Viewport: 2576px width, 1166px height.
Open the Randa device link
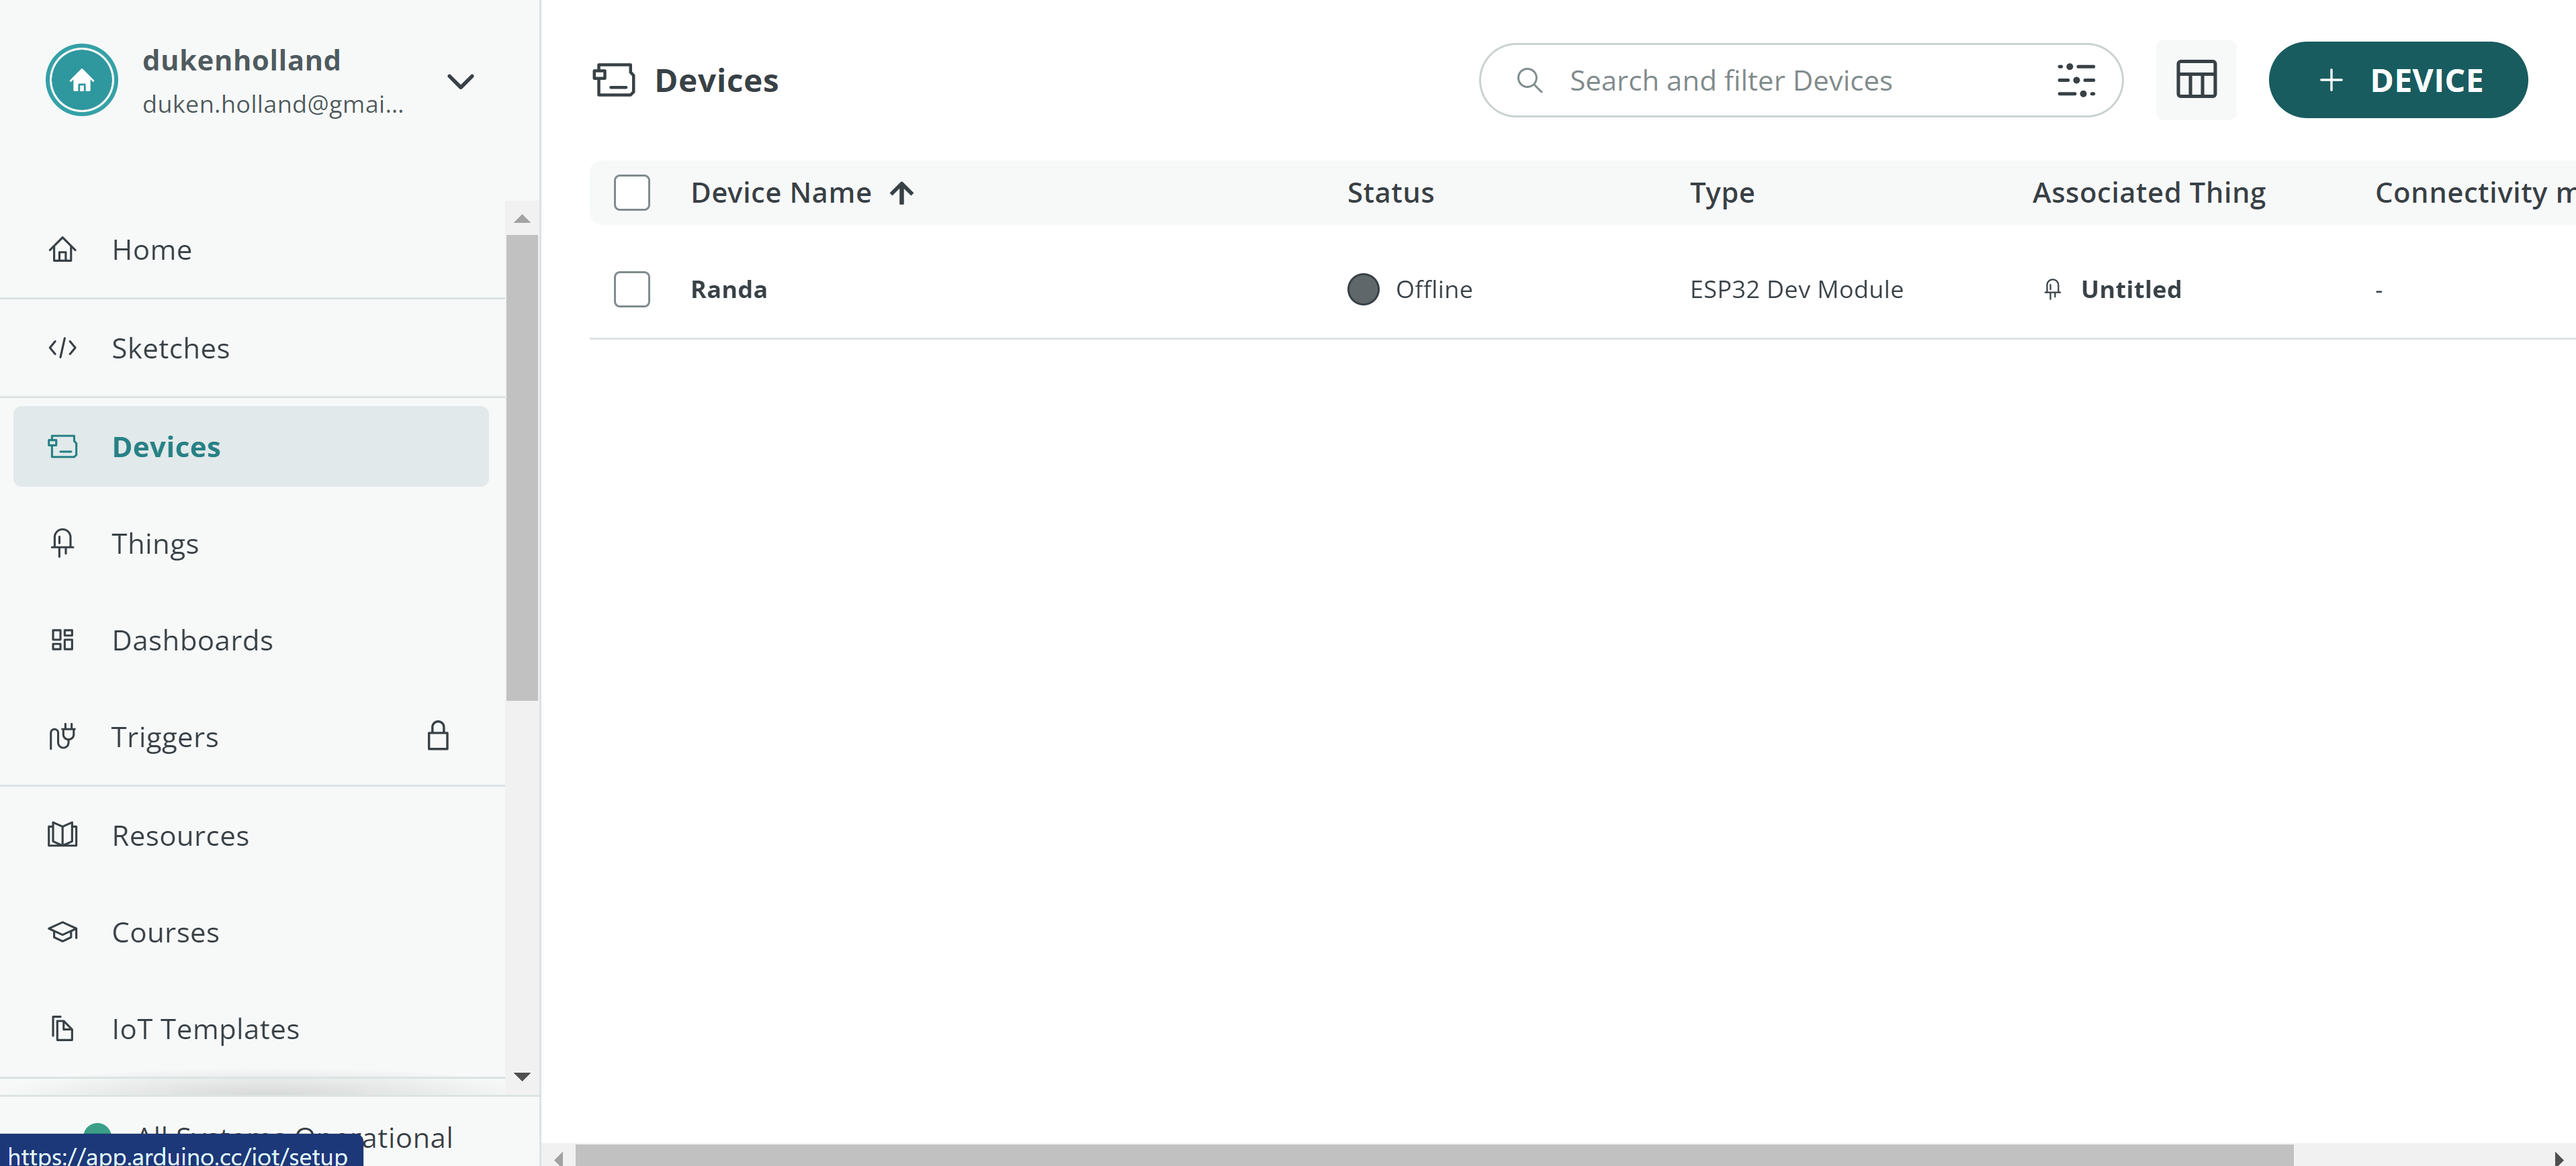point(729,290)
